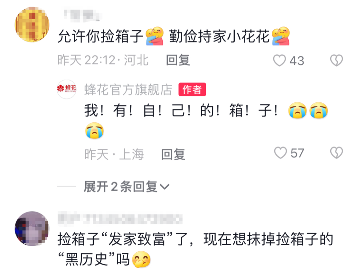Open the 蜂花 official store avatar

tap(66, 89)
